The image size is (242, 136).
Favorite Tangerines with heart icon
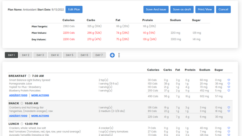229,111
